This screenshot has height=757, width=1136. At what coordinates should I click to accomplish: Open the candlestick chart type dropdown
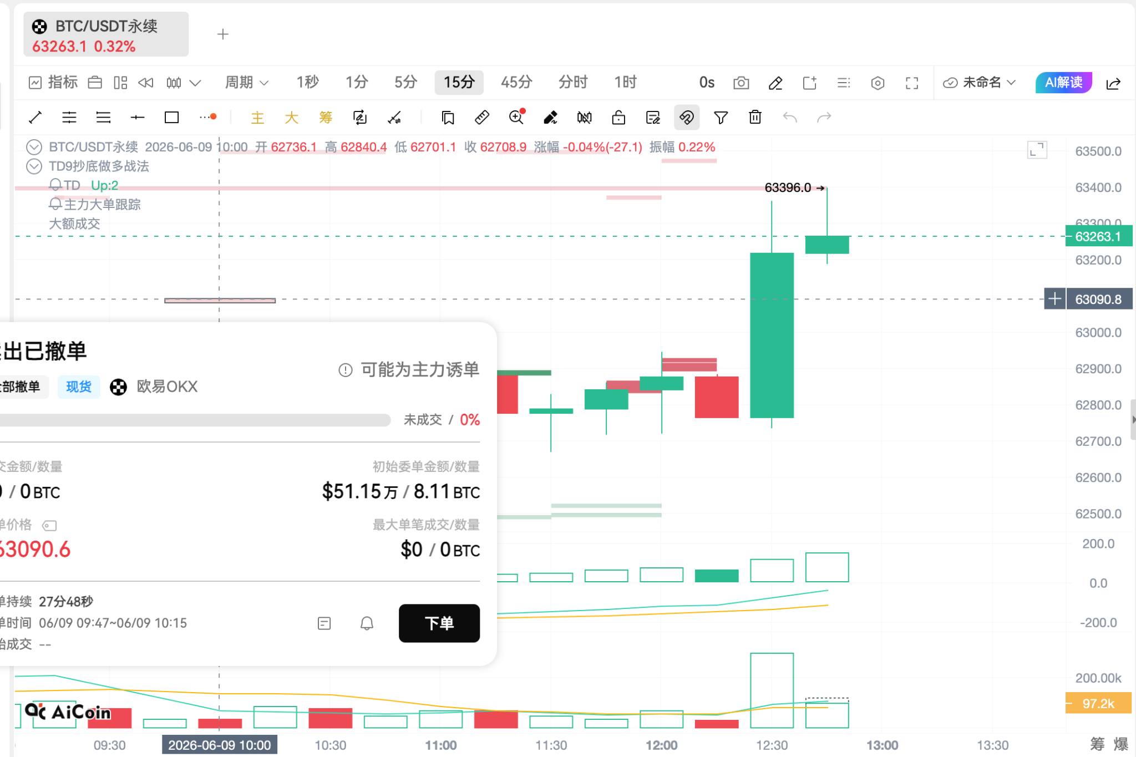[183, 83]
